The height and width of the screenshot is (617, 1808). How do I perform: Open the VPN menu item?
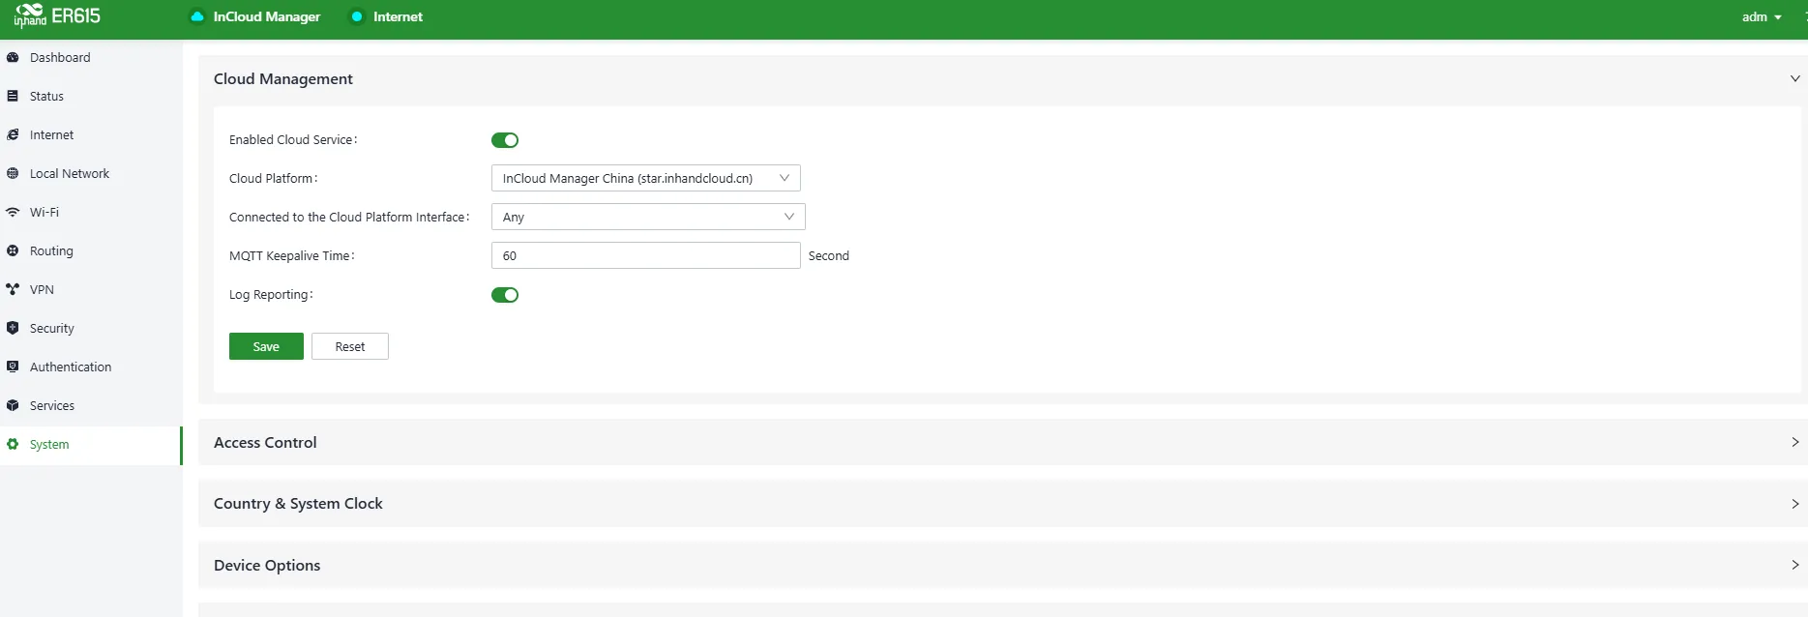coord(91,289)
